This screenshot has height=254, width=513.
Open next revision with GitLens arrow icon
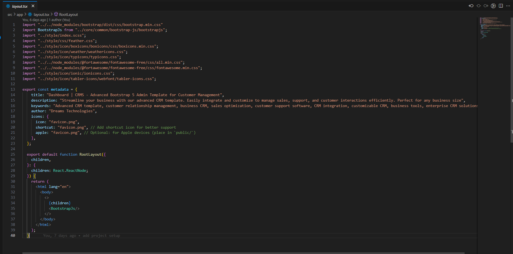point(486,6)
